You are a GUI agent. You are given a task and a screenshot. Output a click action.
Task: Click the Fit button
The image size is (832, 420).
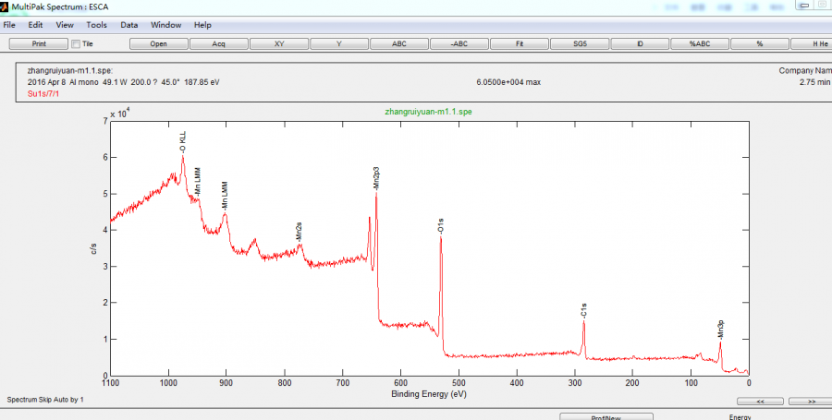pos(520,44)
